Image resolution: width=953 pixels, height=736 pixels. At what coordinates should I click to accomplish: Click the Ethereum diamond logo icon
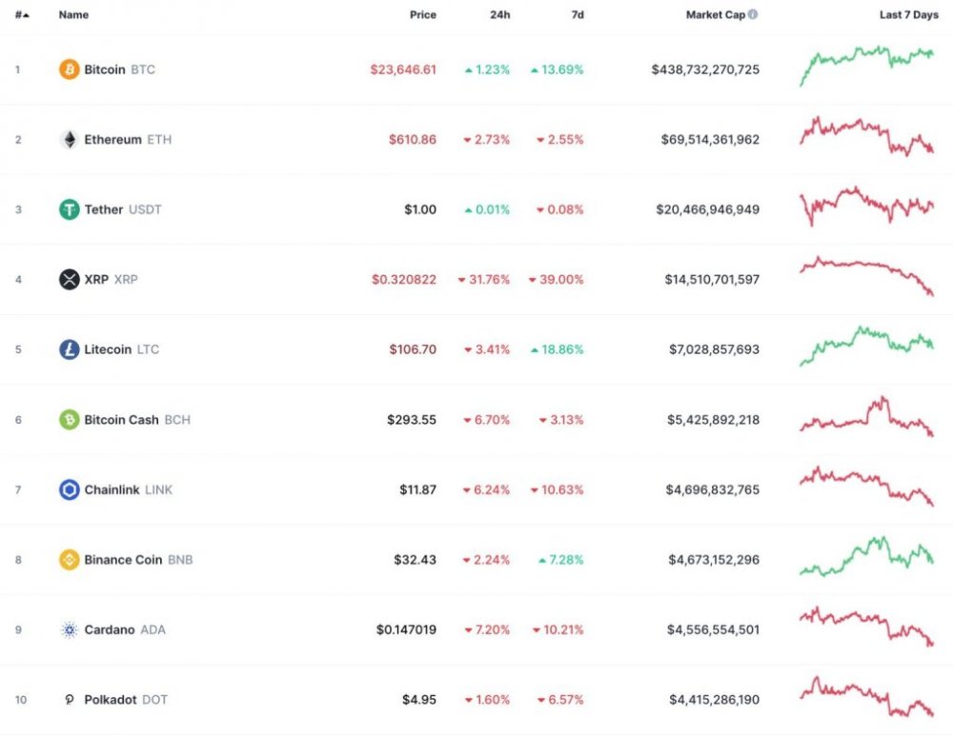tap(70, 140)
